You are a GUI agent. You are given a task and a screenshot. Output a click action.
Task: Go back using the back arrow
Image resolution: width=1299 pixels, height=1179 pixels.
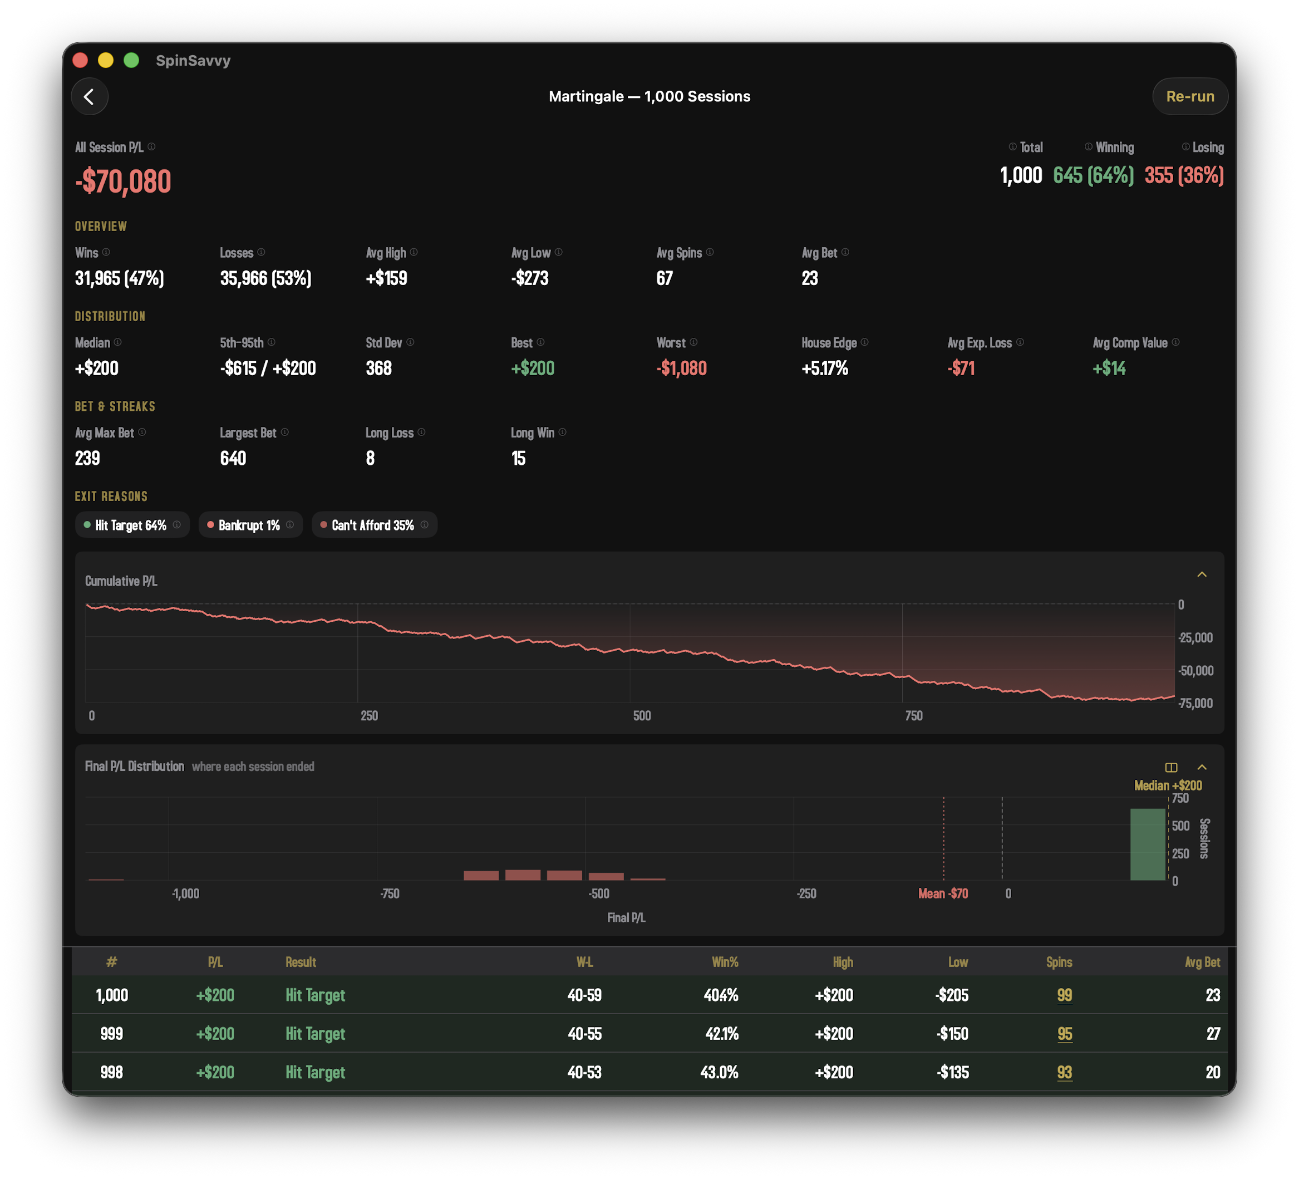(x=90, y=97)
